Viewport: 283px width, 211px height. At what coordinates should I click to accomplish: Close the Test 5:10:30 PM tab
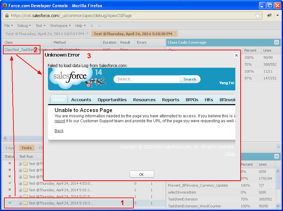[x=175, y=33]
